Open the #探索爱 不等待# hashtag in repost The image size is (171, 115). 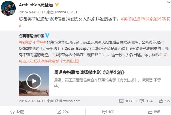point(32,42)
